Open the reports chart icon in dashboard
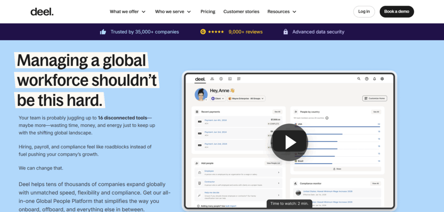Image resolution: width=444 pixels, height=212 pixels. (x=230, y=78)
